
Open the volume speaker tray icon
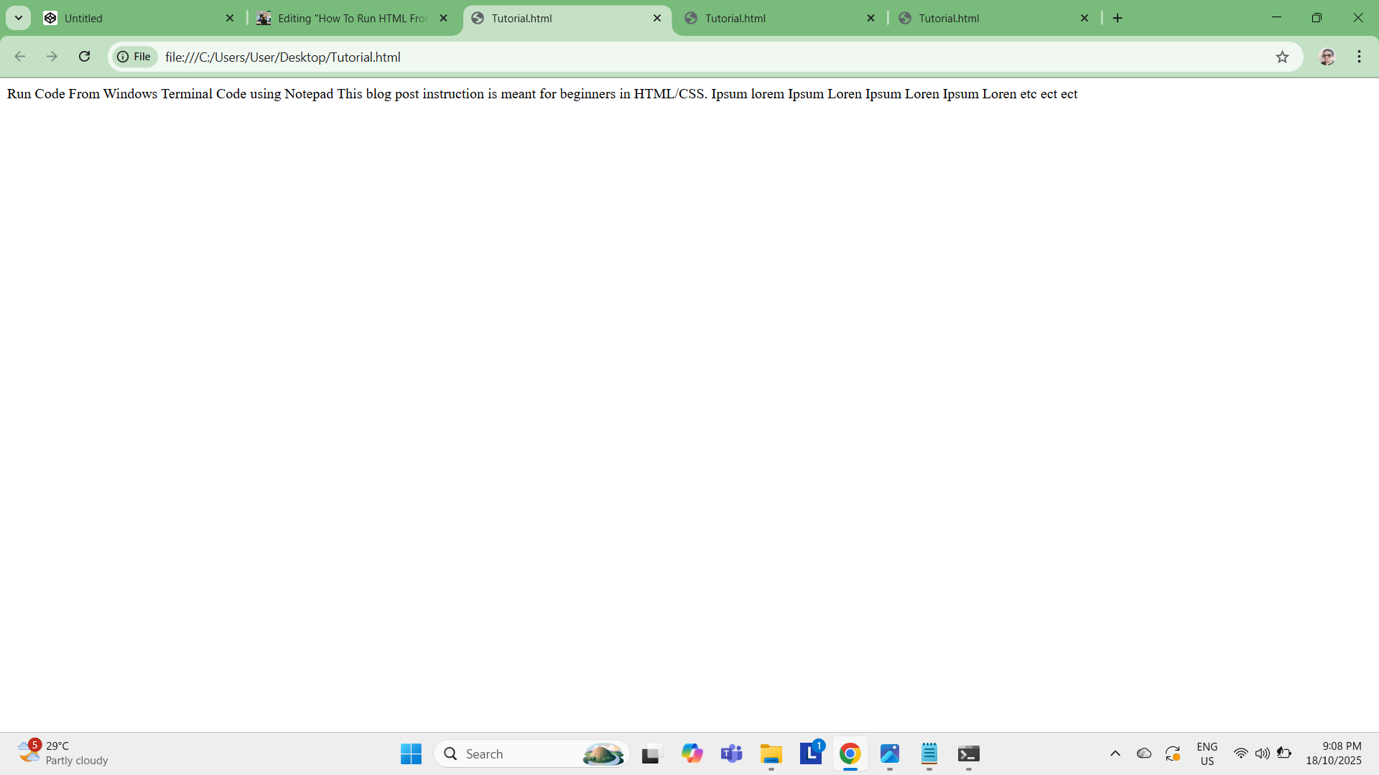tap(1262, 753)
